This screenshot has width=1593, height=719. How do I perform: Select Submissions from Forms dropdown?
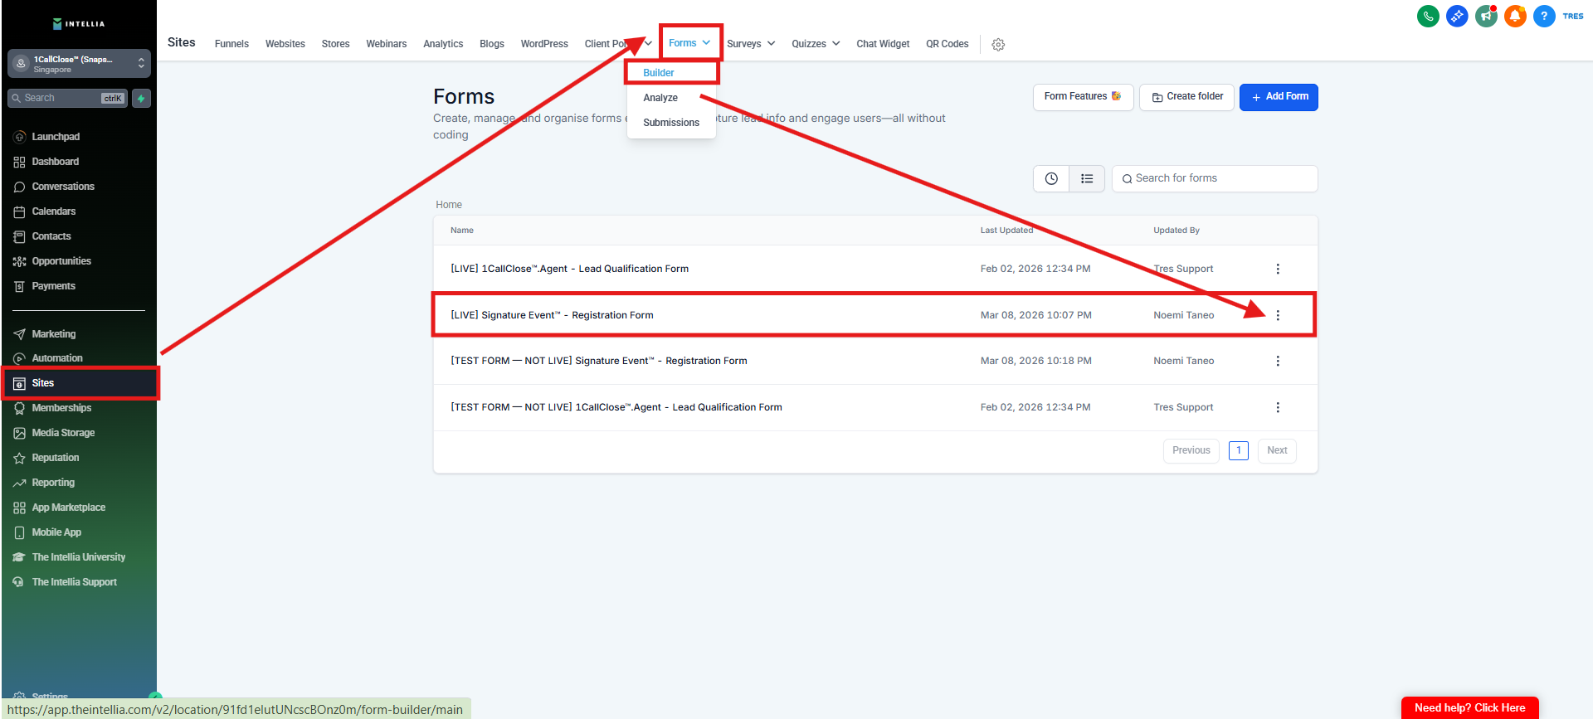(x=671, y=123)
